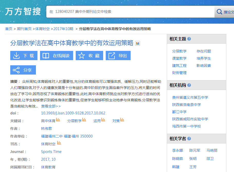Viewport: 234px width, 172px height.
Task: Select related topic 课堂教学
Action: [x=179, y=58]
